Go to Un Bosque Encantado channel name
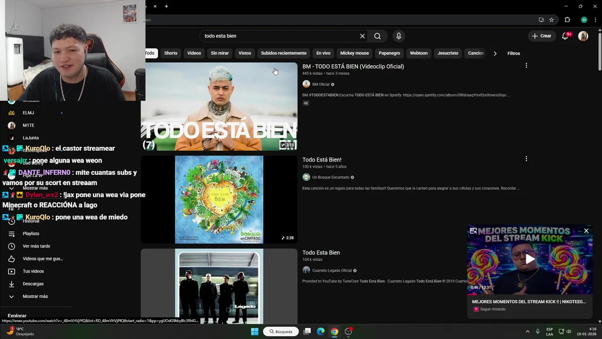Screen dimensions: 602x339 tap(331, 177)
